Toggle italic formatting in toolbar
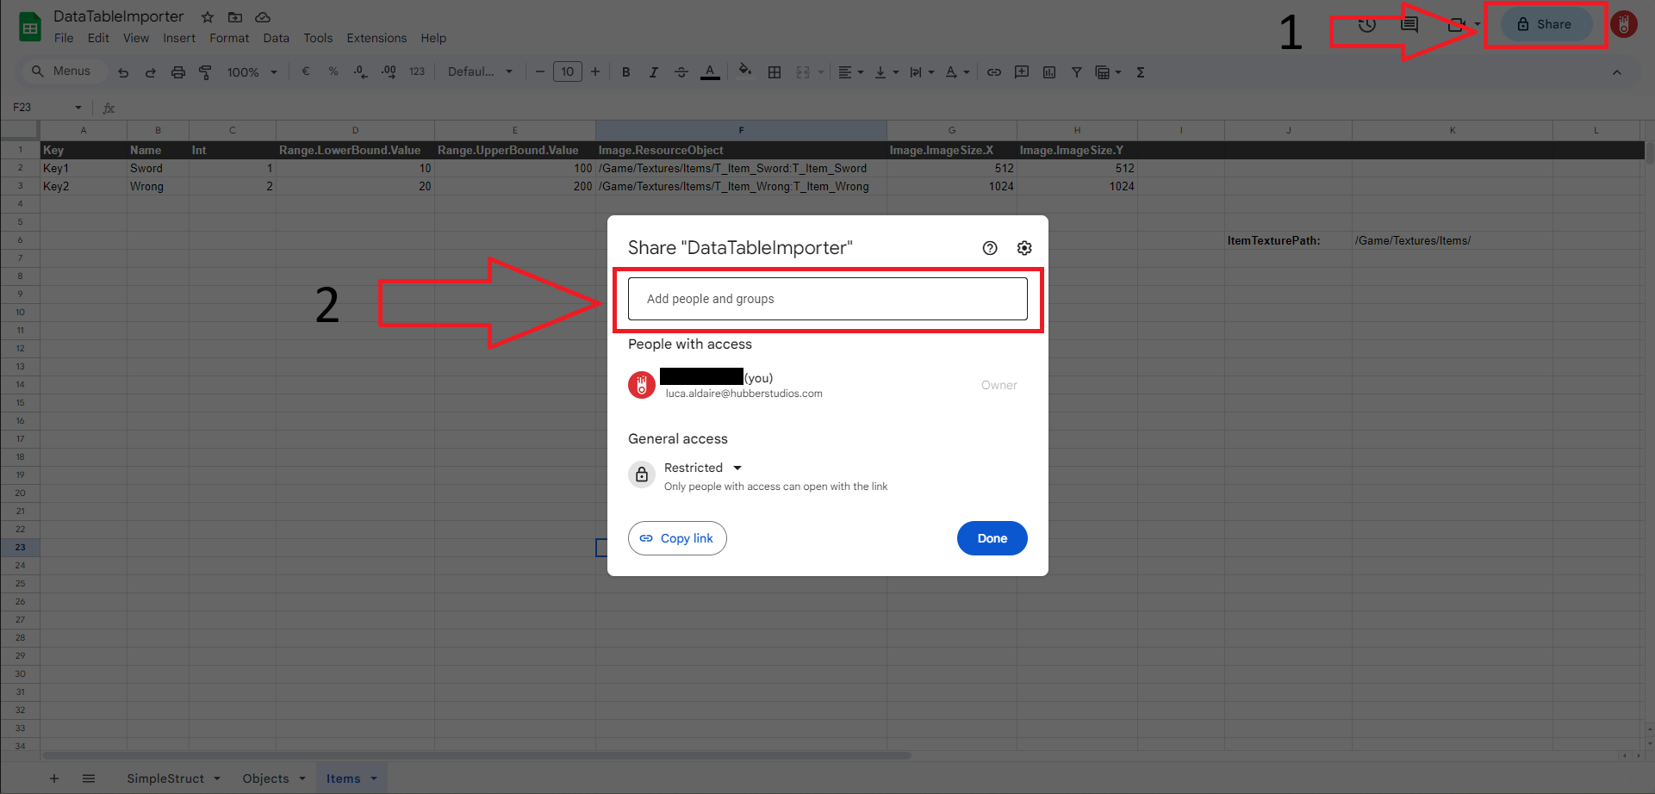Viewport: 1655px width, 794px height. point(653,72)
